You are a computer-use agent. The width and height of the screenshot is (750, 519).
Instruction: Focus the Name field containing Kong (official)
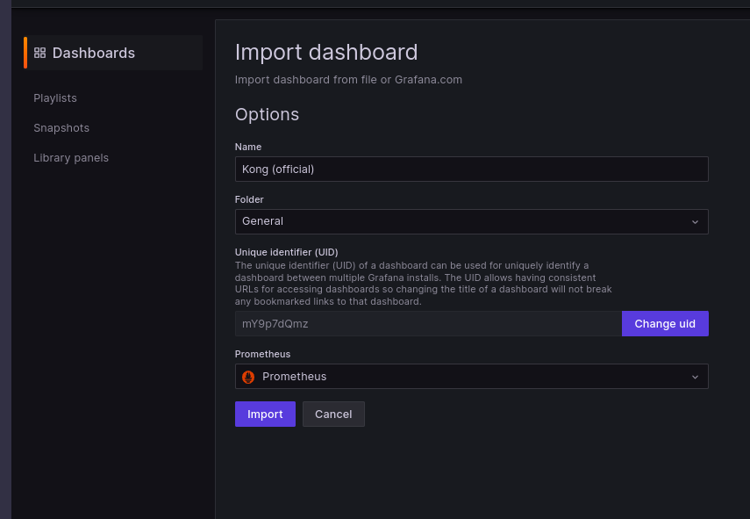(x=471, y=169)
